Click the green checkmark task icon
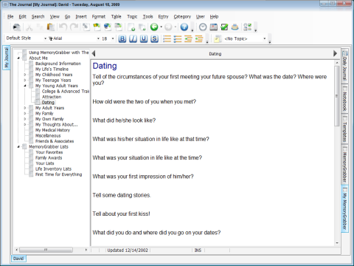This screenshot has width=354, height=266. tap(224, 27)
